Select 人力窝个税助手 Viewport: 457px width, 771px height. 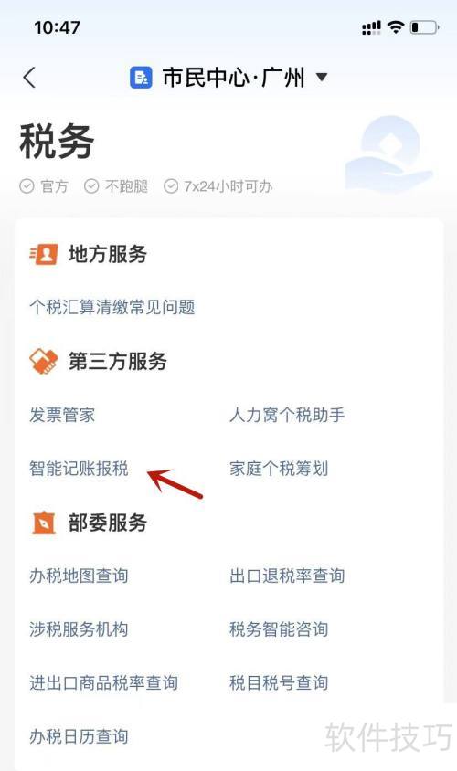point(287,415)
